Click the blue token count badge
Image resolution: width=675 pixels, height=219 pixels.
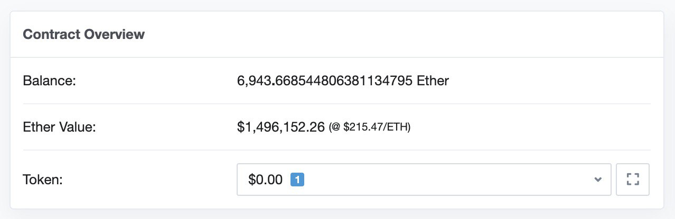297,180
